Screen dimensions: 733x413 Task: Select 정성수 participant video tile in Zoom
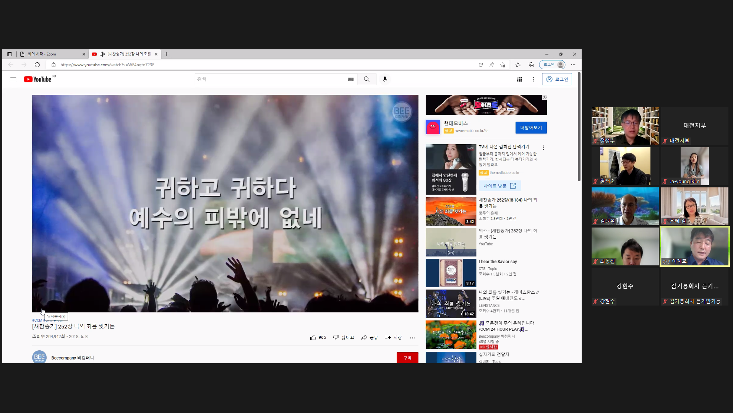[x=625, y=126]
